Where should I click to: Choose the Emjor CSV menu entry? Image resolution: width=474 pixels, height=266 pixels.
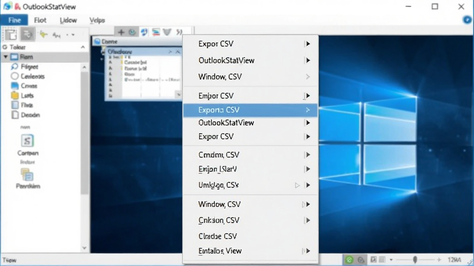[x=250, y=96]
